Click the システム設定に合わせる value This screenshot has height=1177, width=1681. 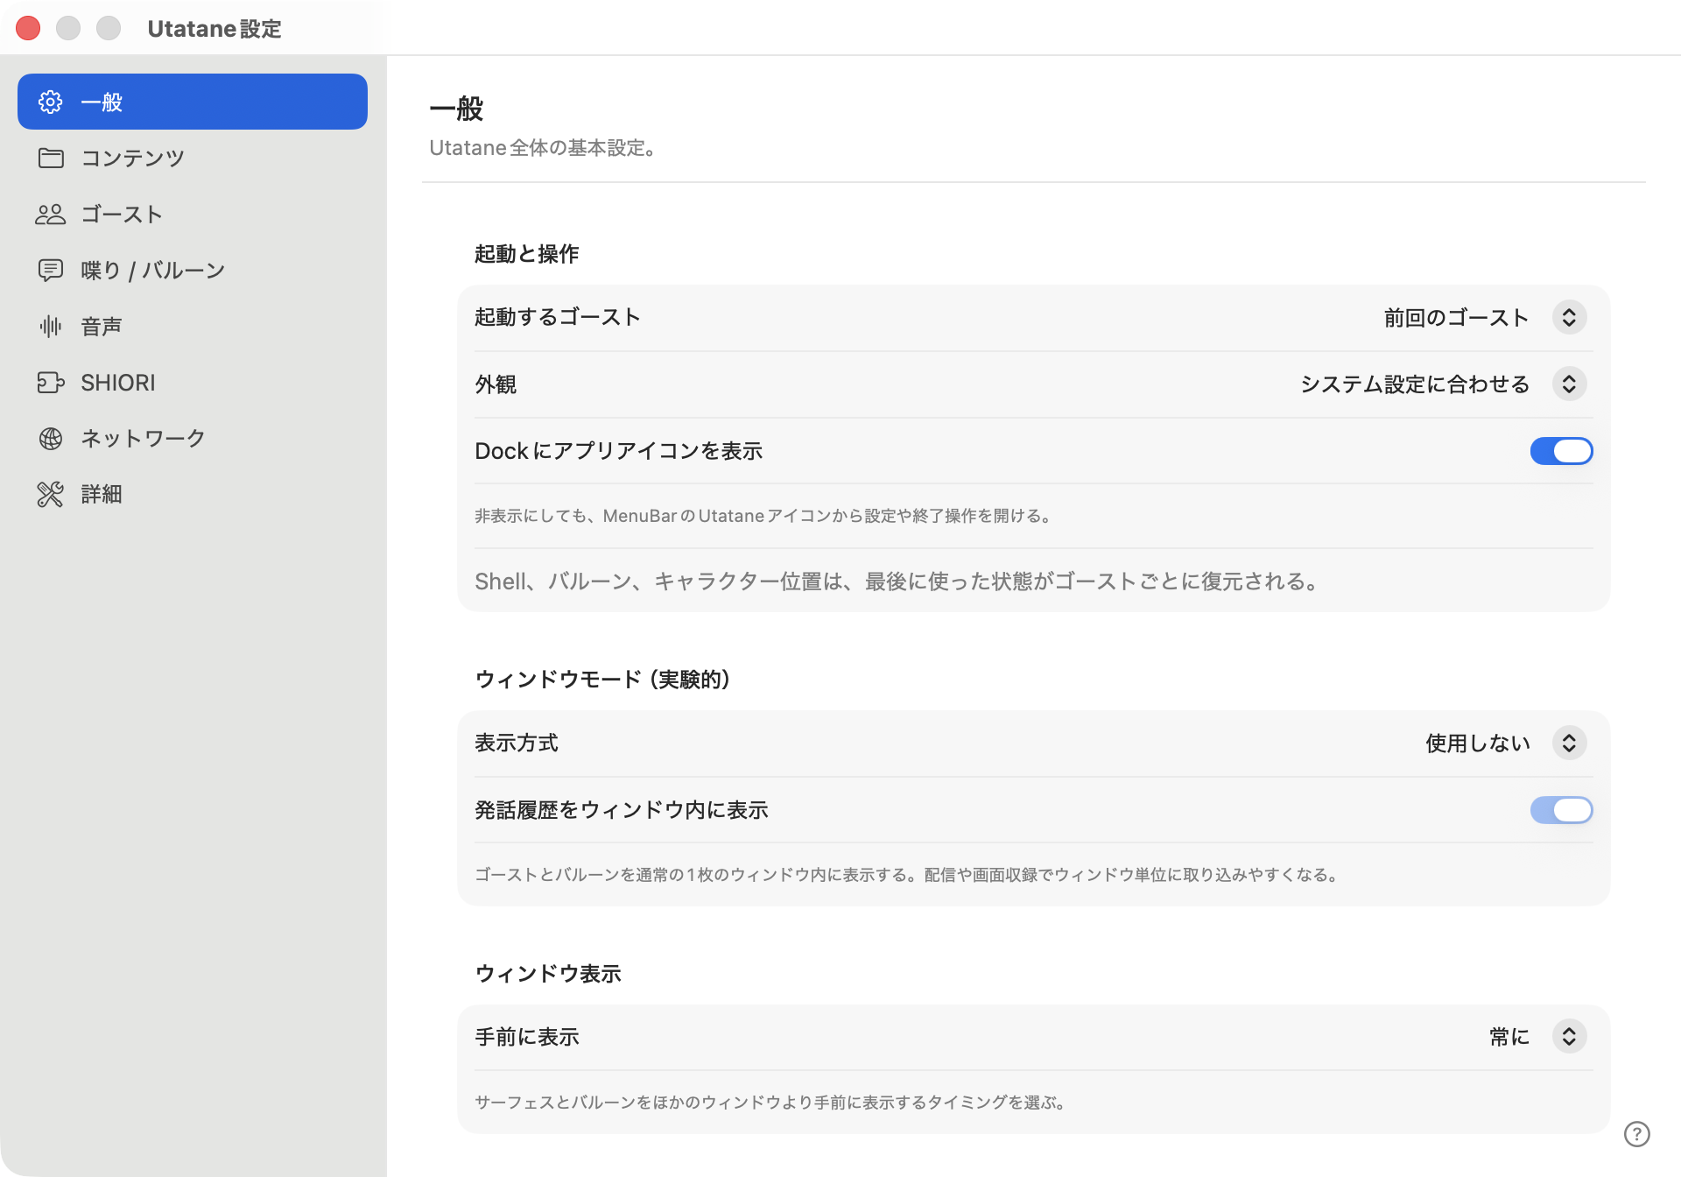coord(1415,384)
